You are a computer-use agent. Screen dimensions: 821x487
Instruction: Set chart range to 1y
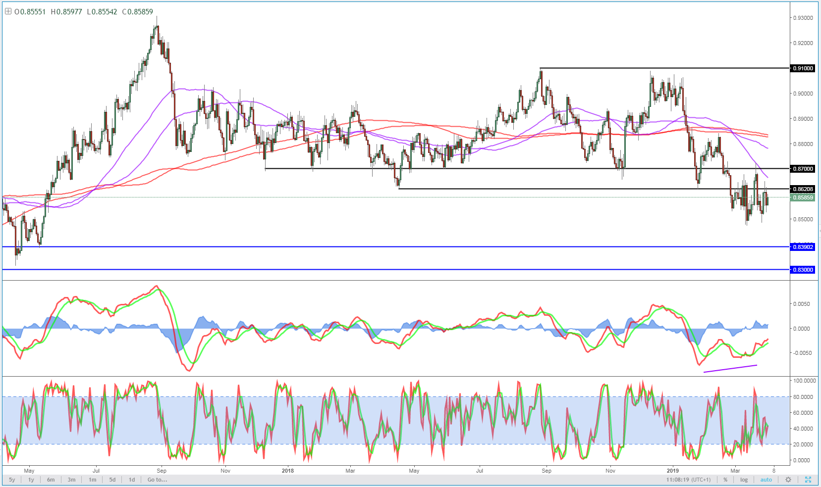(31, 480)
